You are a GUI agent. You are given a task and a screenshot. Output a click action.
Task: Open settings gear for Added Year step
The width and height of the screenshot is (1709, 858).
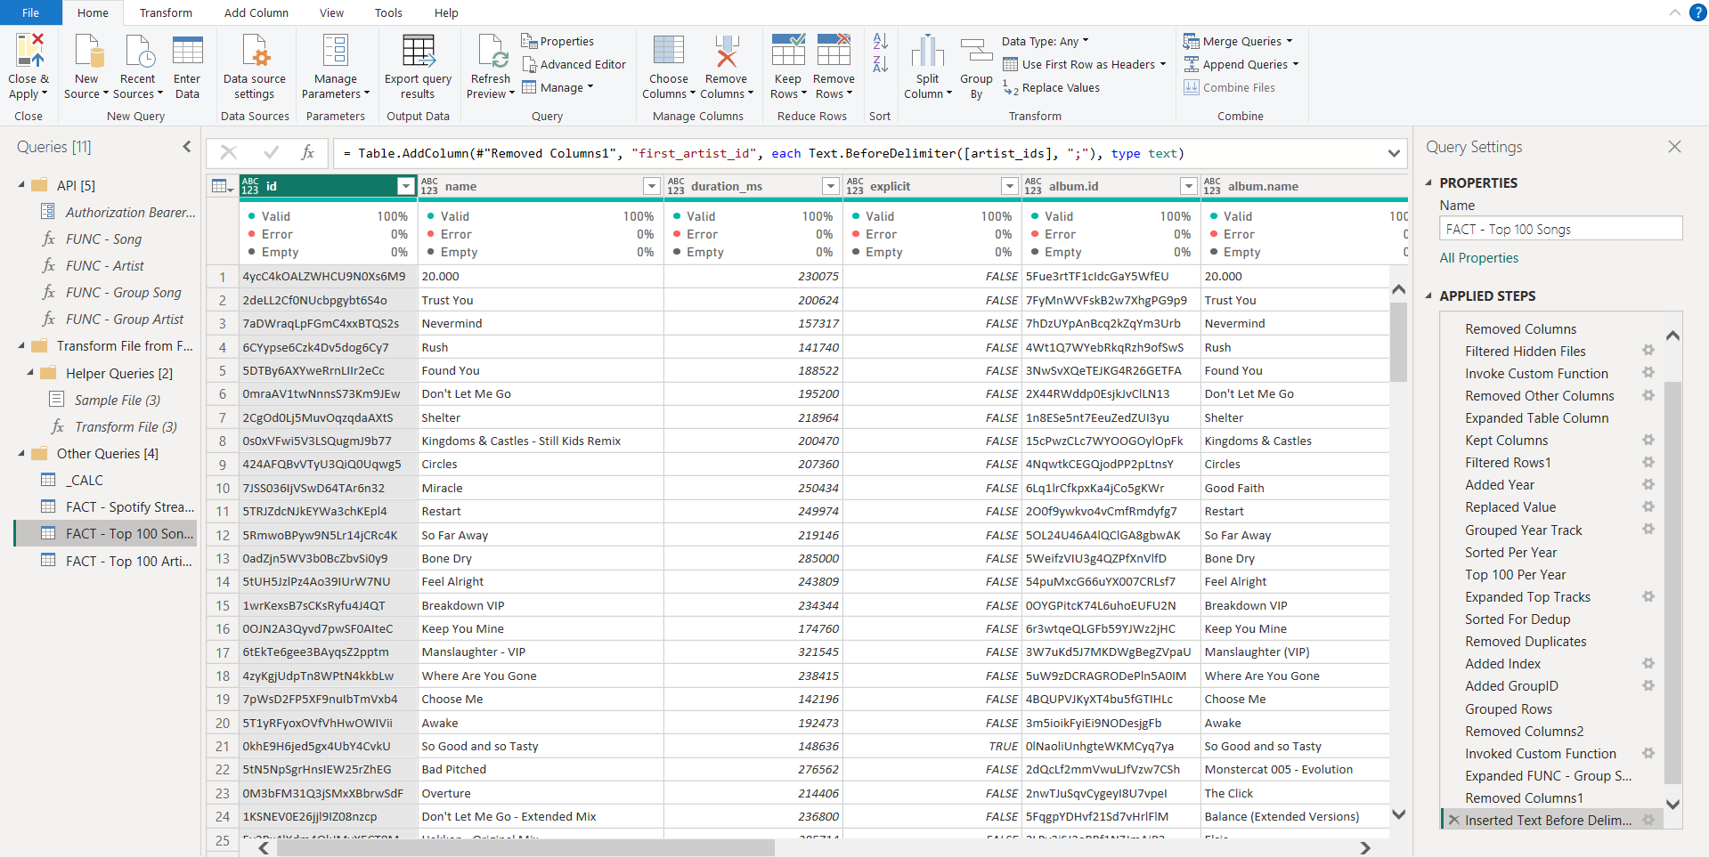pyautogui.click(x=1648, y=484)
